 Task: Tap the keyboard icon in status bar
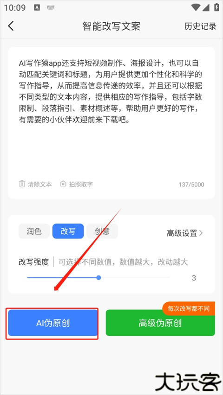[x=51, y=7]
